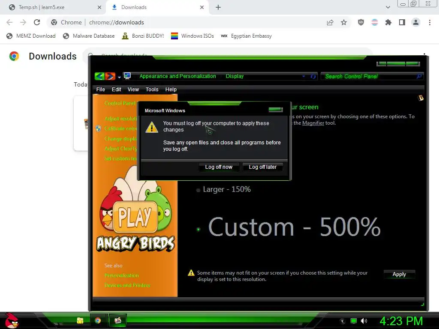Click the volume speaker tray icon

click(x=364, y=321)
